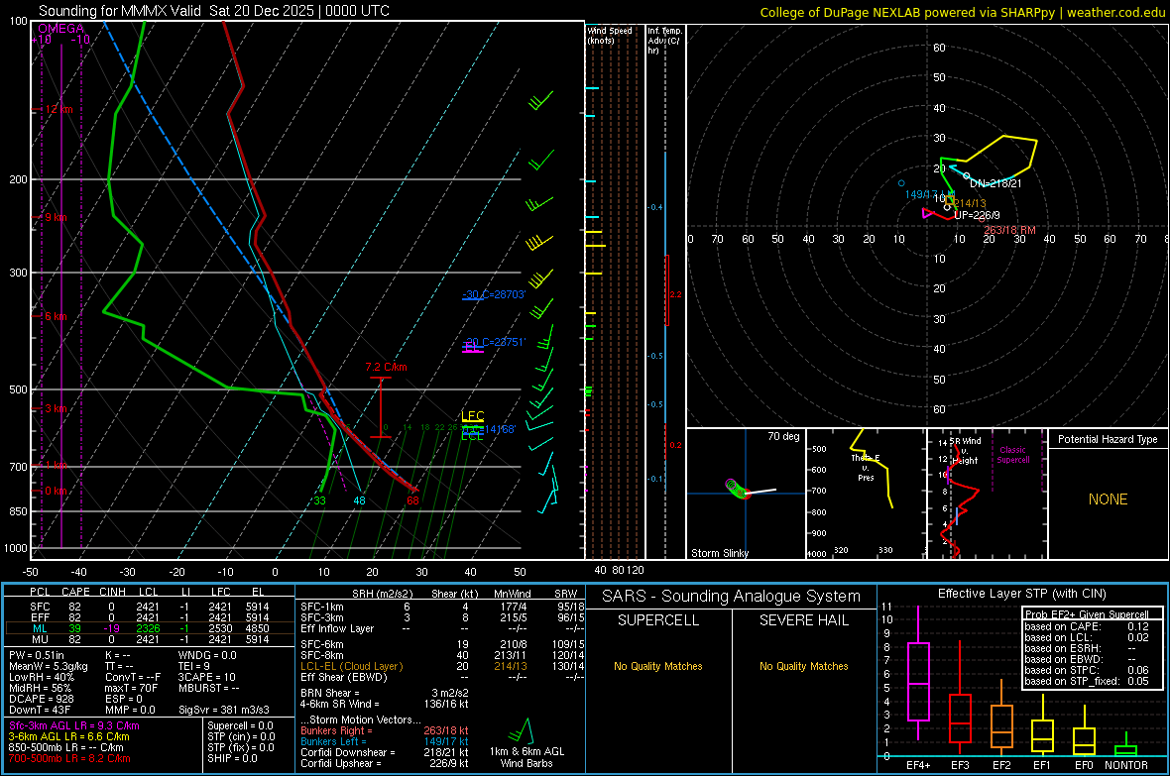Viewport: 1170px width, 776px height.
Task: Click the green surface dewpoint value 33
Action: pyautogui.click(x=319, y=499)
